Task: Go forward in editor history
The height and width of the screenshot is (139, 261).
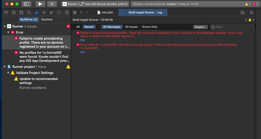Action: point(87,12)
